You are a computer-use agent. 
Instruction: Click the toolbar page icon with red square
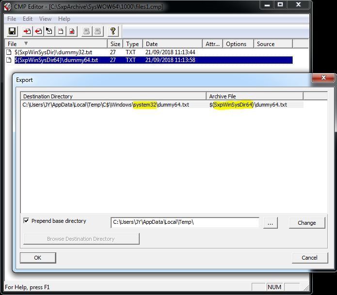point(72,31)
